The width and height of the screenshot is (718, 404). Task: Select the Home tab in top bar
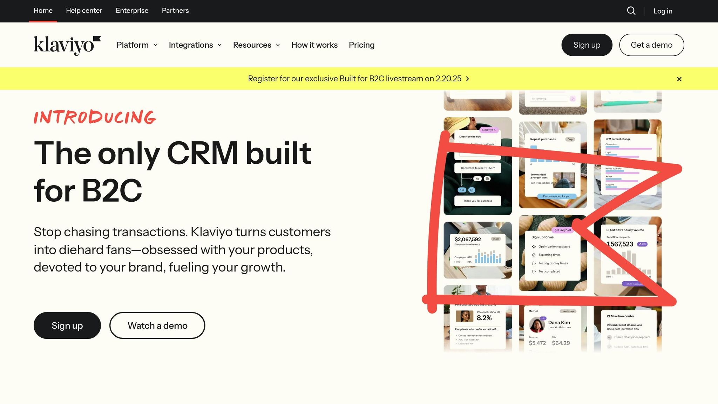tap(43, 11)
